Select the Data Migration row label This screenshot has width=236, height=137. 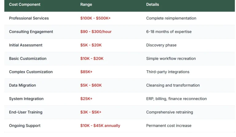[x=22, y=85]
